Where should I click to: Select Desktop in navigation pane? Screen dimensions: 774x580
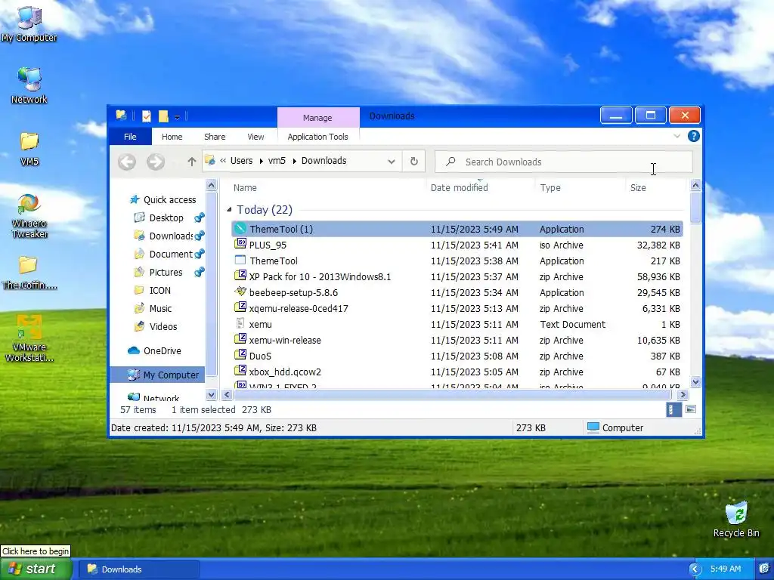click(166, 217)
